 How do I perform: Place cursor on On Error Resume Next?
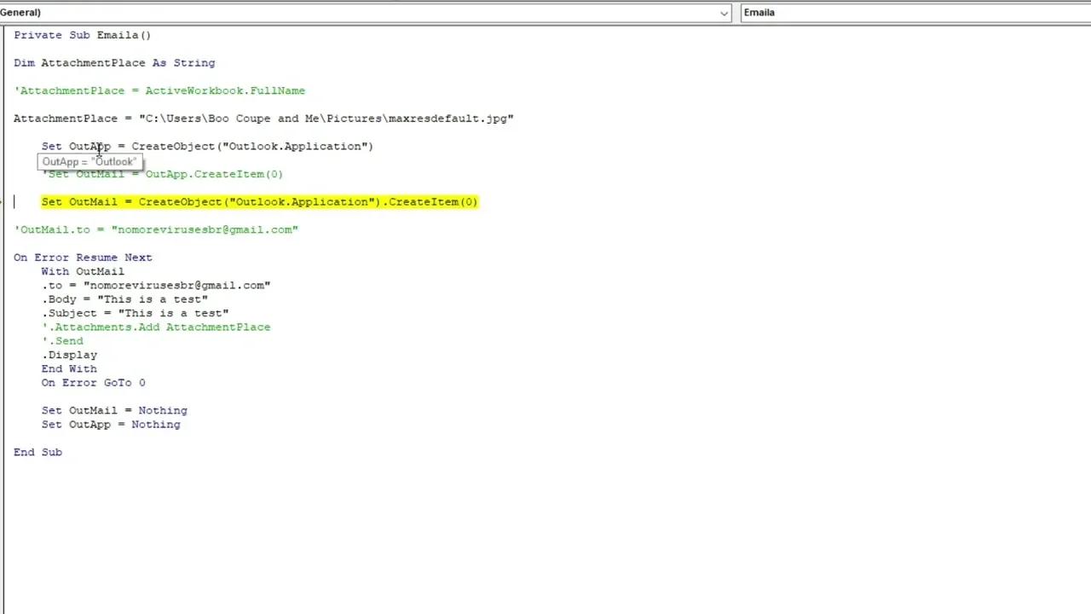coord(83,258)
